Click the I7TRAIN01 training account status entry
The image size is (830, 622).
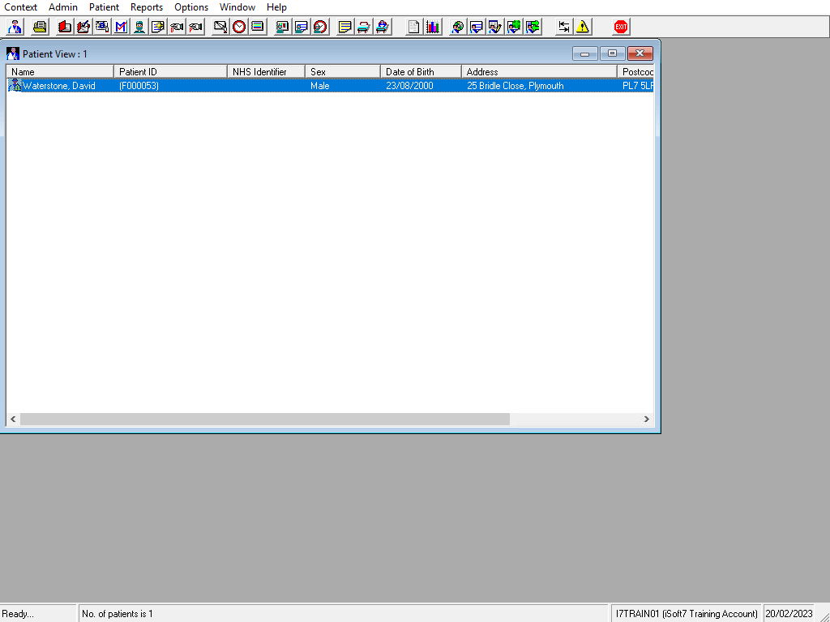point(687,614)
